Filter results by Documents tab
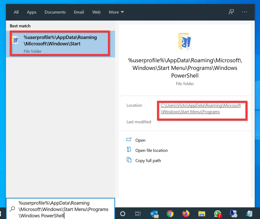260x219 pixels. click(x=55, y=12)
